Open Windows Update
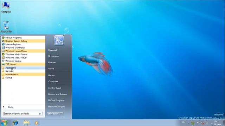Viewport: 225px width, 126px height. pyautogui.click(x=23, y=61)
